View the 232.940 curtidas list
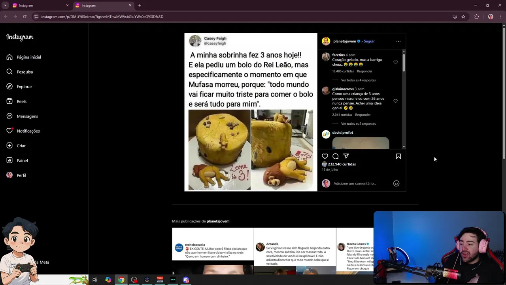Viewport: 506px width, 285px height. pos(342,164)
